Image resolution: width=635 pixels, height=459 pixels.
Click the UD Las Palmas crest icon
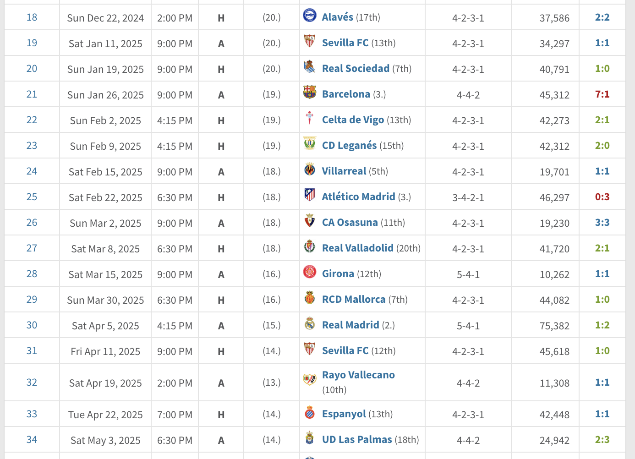[310, 438]
